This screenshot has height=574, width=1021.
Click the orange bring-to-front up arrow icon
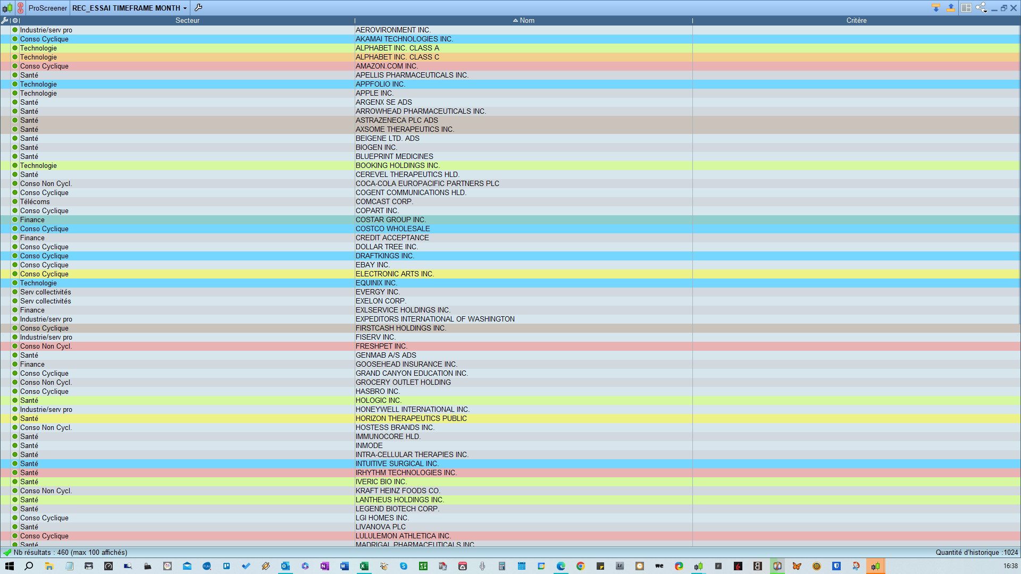pos(950,8)
